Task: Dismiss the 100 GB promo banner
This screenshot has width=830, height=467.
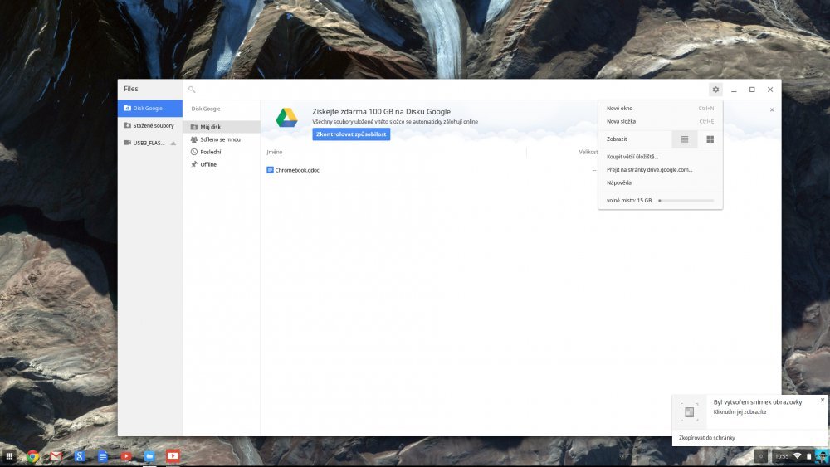Action: click(772, 110)
